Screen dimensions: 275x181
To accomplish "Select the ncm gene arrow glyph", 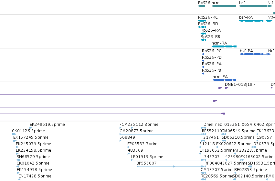I will 224,6.
